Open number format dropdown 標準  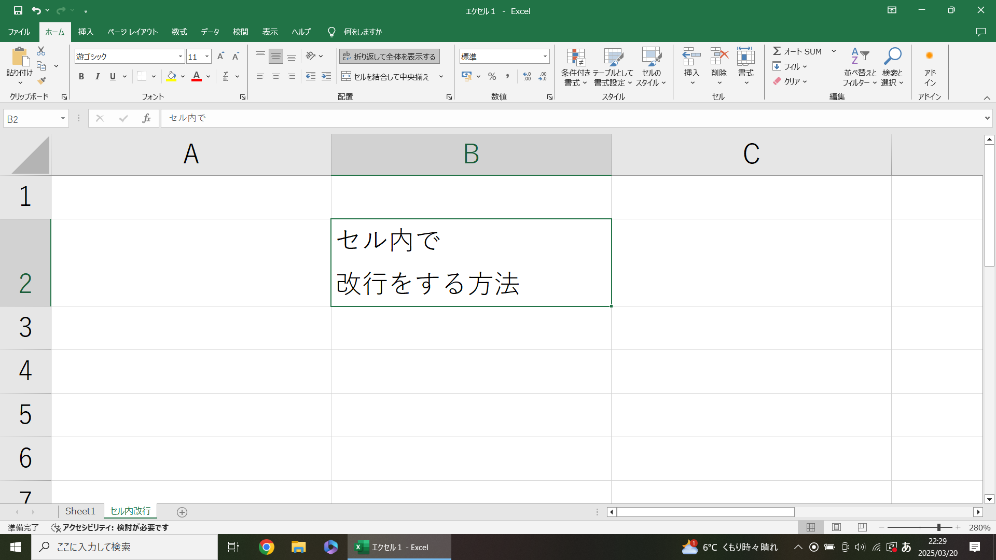tap(545, 56)
